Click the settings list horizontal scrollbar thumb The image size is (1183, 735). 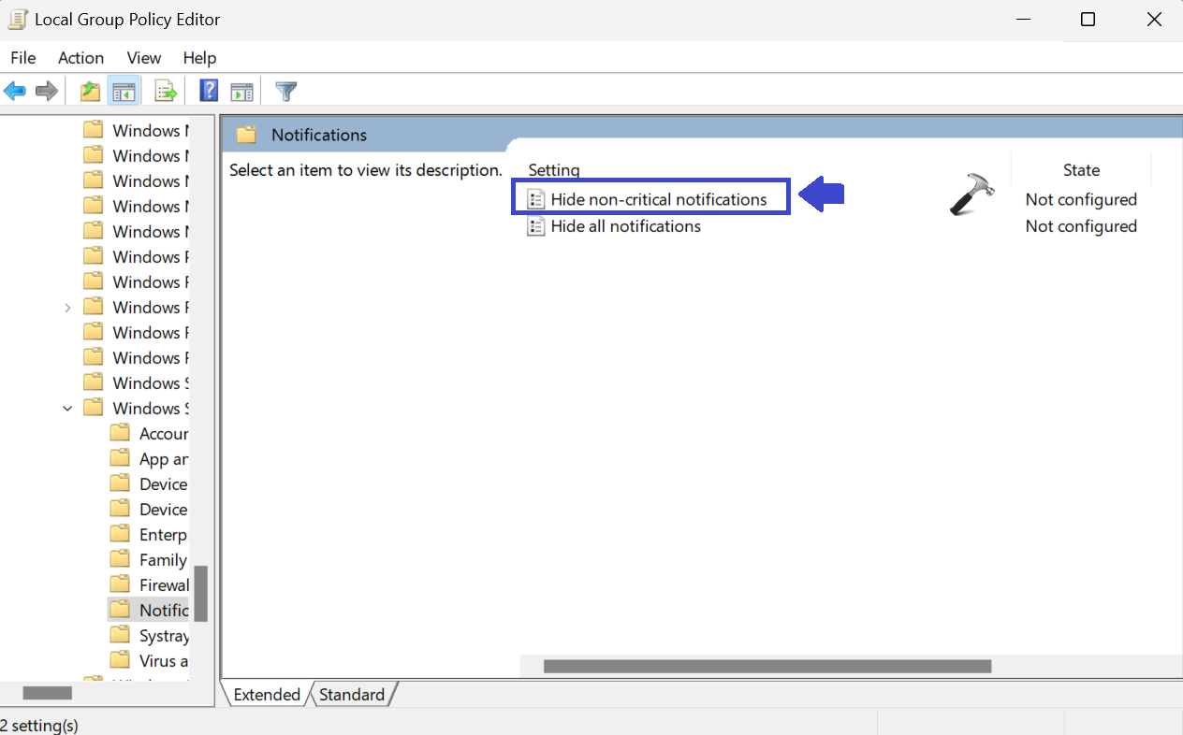[767, 667]
